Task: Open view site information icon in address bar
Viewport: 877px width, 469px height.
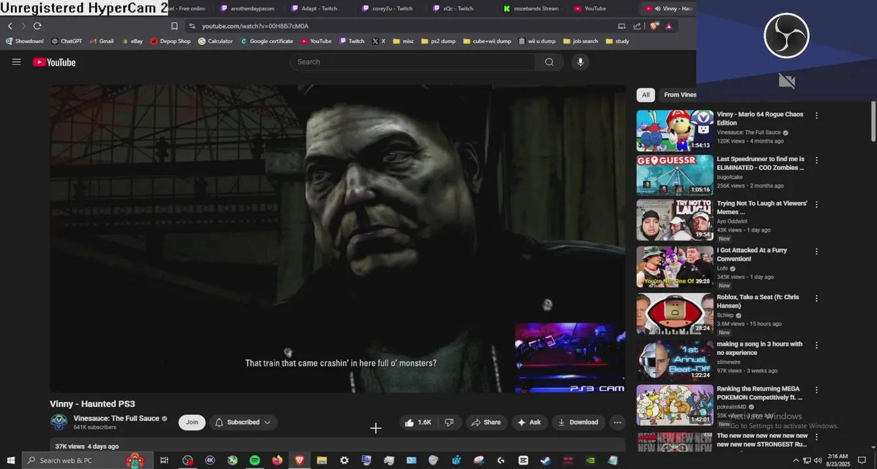Action: 192,26
